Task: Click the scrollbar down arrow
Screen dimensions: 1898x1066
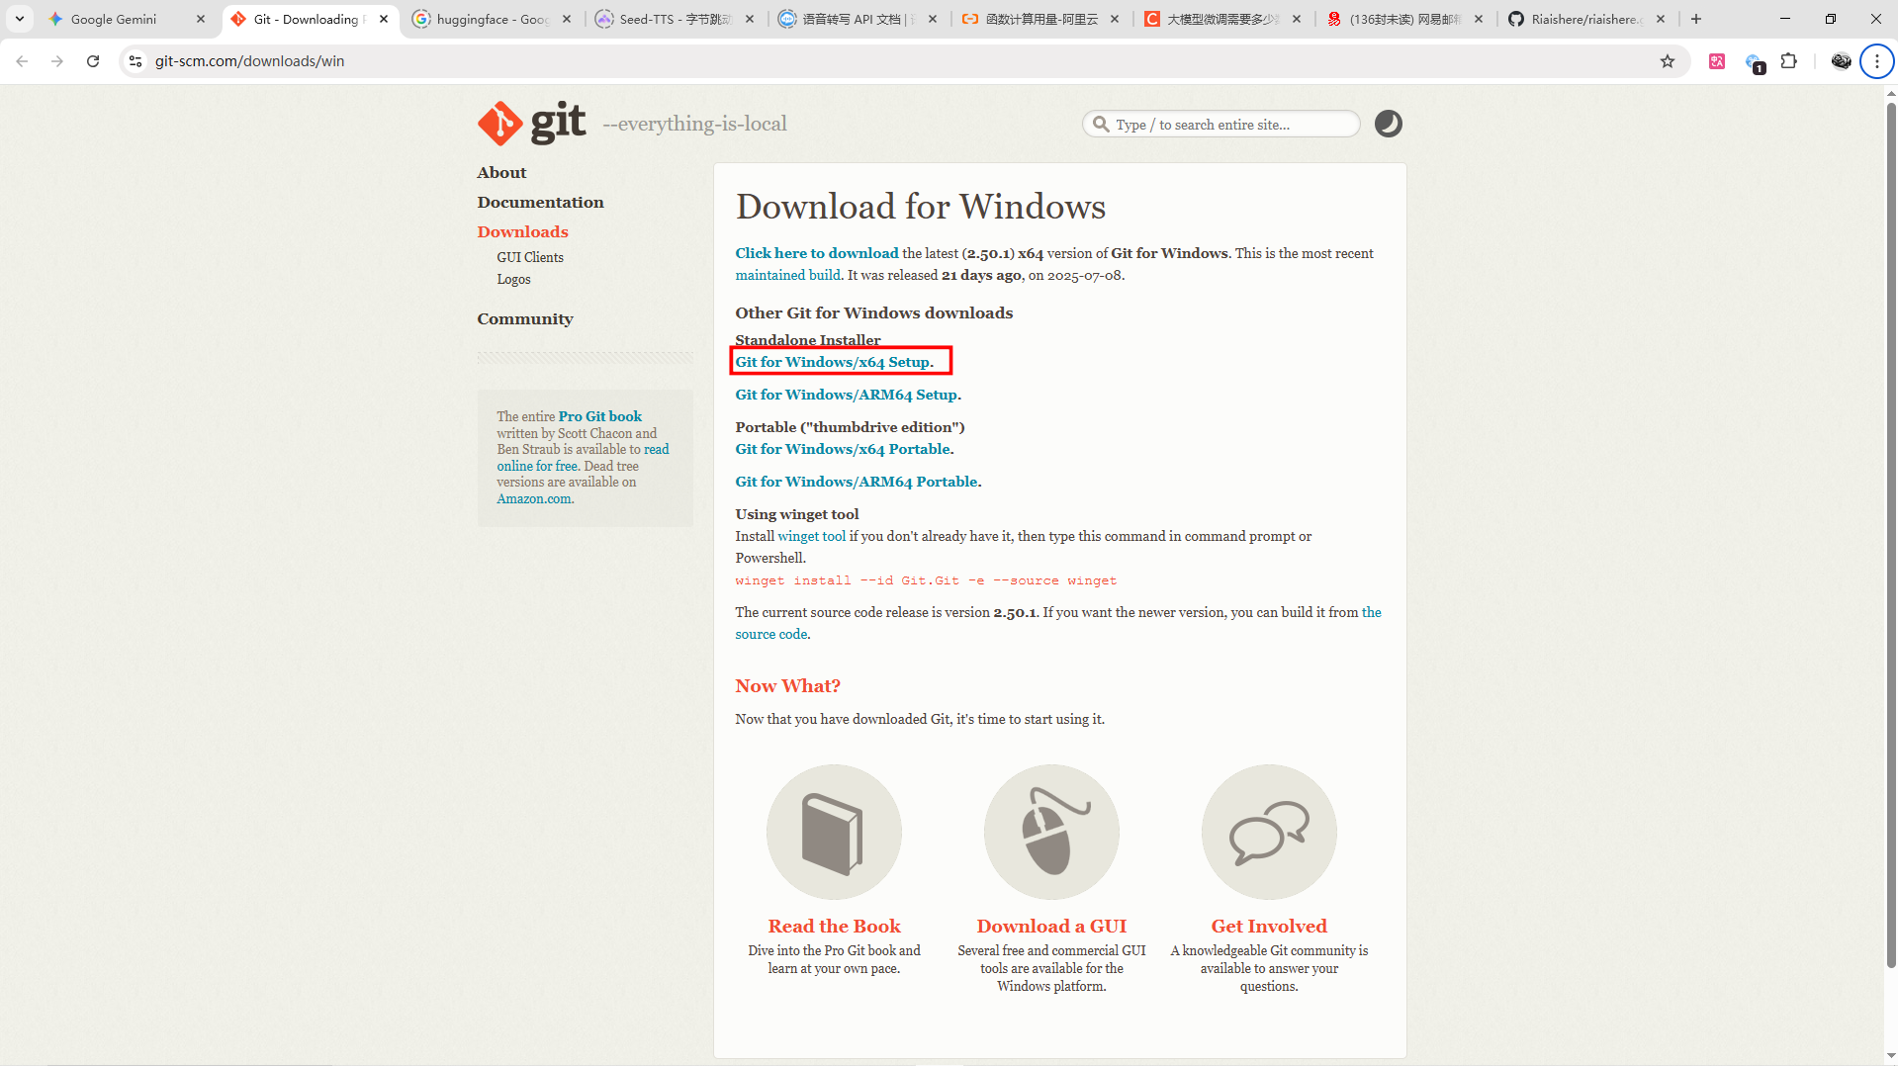Action: click(x=1891, y=1056)
